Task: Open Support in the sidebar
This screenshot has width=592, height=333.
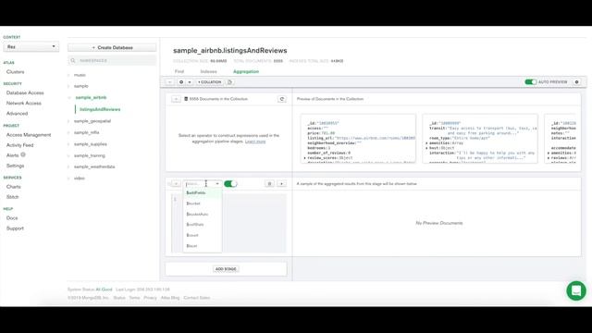Action: click(15, 228)
